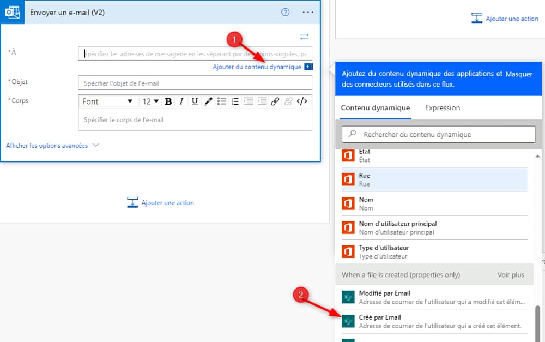
Task: Expand Afficher les options avancées chevron
Action: pyautogui.click(x=96, y=145)
